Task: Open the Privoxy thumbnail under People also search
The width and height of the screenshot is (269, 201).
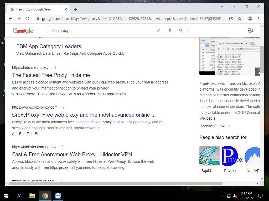Action: [232, 156]
